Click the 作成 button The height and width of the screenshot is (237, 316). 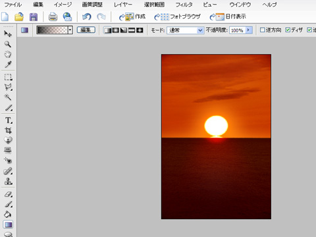point(132,16)
